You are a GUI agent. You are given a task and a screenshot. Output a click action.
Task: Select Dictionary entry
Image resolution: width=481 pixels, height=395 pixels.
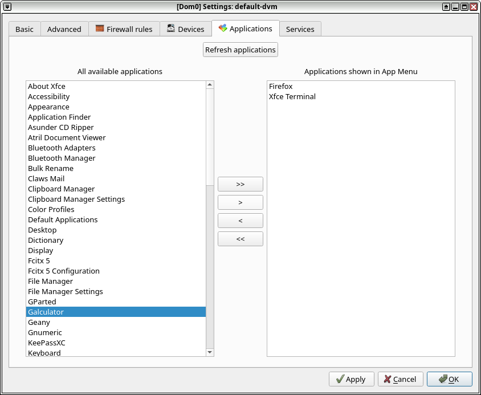pyautogui.click(x=116, y=241)
